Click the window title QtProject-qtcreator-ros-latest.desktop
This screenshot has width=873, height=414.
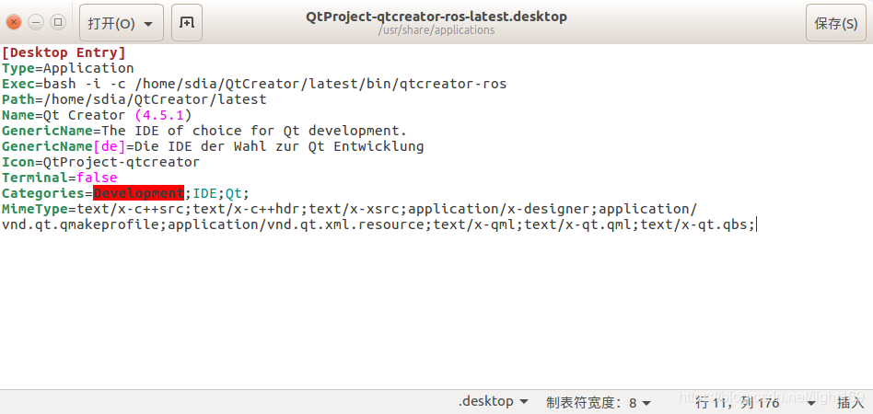436,17
